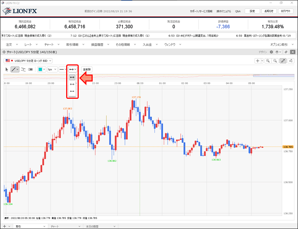Zoom out of the chart
Image resolution: width=298 pixels, height=229 pixels.
coord(275,61)
